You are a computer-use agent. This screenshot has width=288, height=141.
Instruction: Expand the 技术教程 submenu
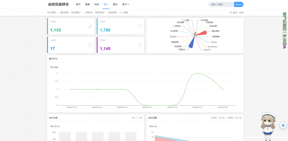[52, 13]
